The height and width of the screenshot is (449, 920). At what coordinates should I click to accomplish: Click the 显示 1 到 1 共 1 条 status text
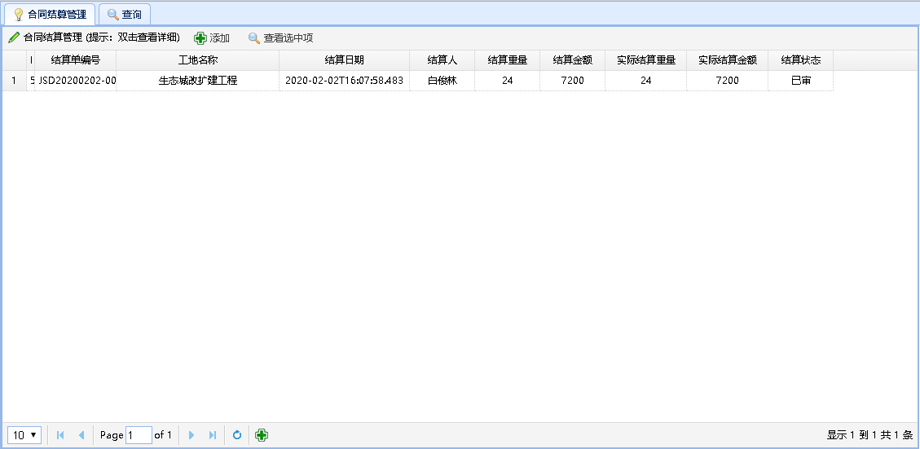coord(870,435)
